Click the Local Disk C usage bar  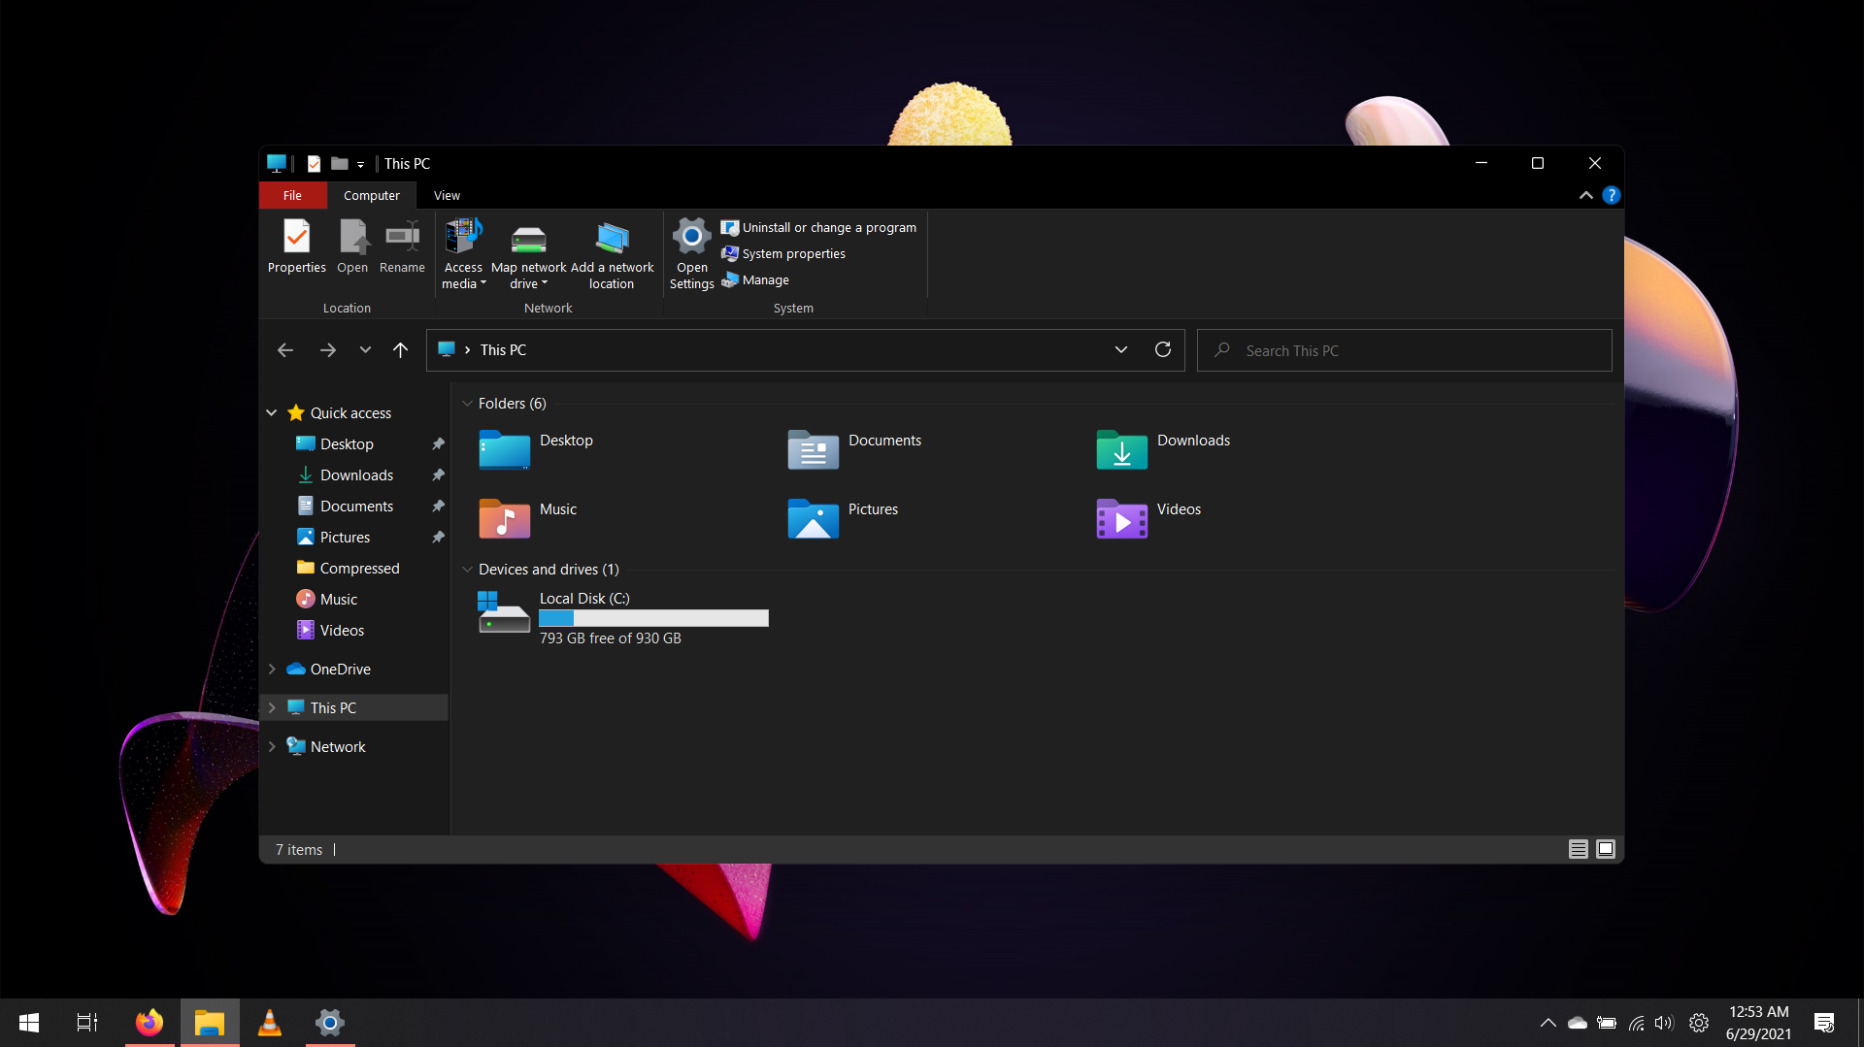click(653, 618)
